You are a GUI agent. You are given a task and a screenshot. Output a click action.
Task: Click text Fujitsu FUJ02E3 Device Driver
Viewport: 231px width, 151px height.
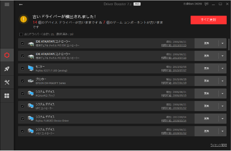tap(52, 121)
